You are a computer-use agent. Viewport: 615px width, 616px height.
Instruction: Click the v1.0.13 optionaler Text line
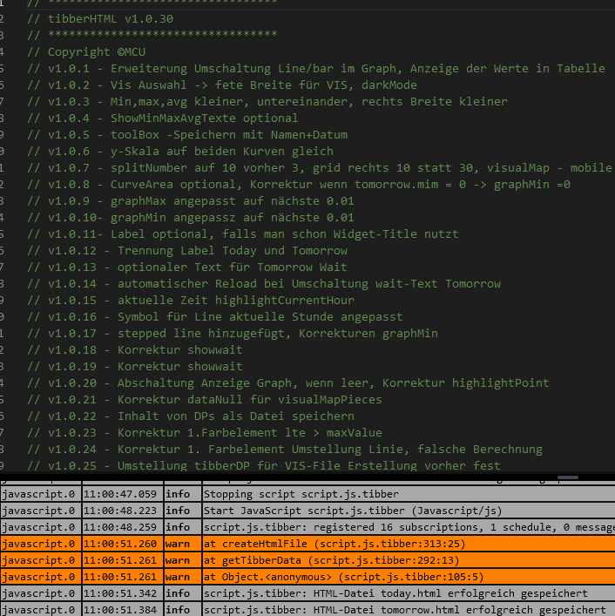[187, 267]
